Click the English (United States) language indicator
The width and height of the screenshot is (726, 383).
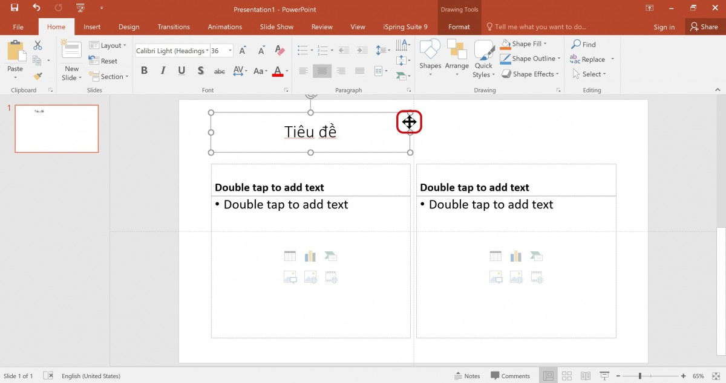91,376
